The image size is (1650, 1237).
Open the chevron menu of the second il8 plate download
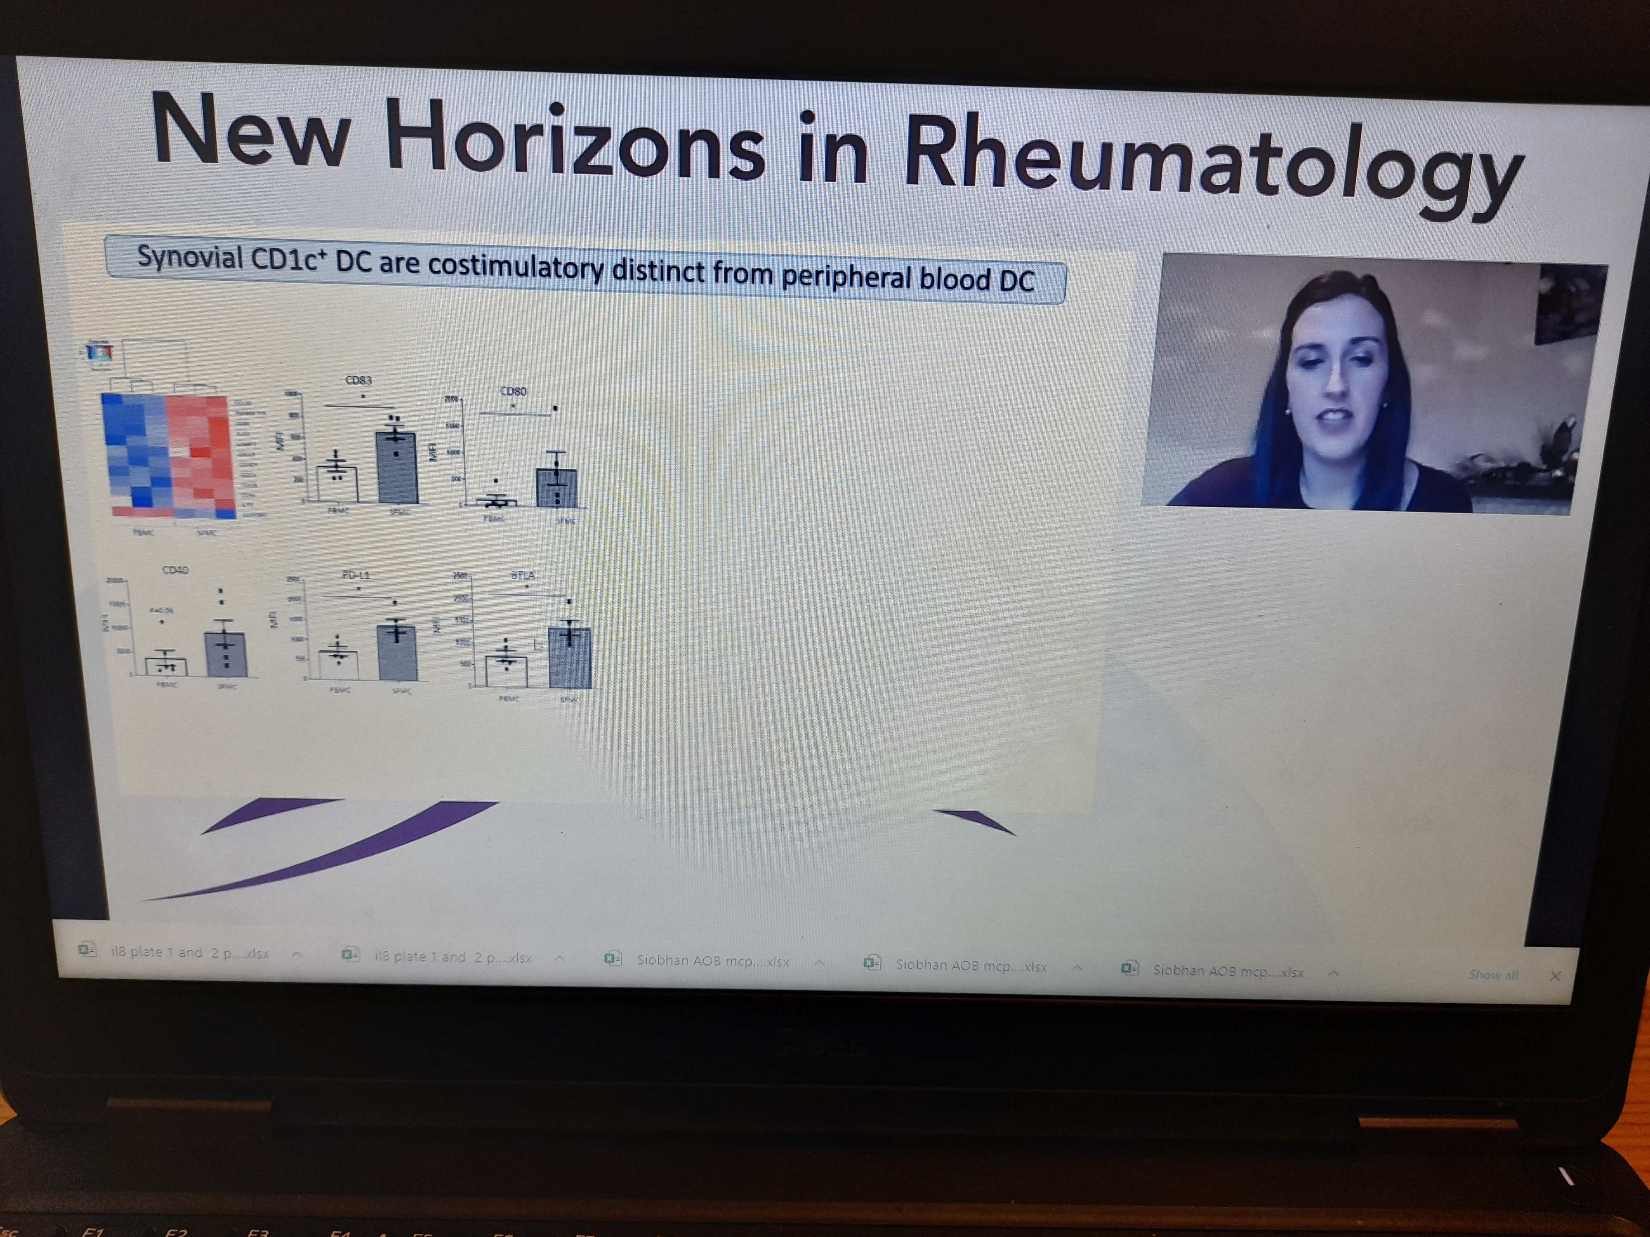click(x=559, y=958)
